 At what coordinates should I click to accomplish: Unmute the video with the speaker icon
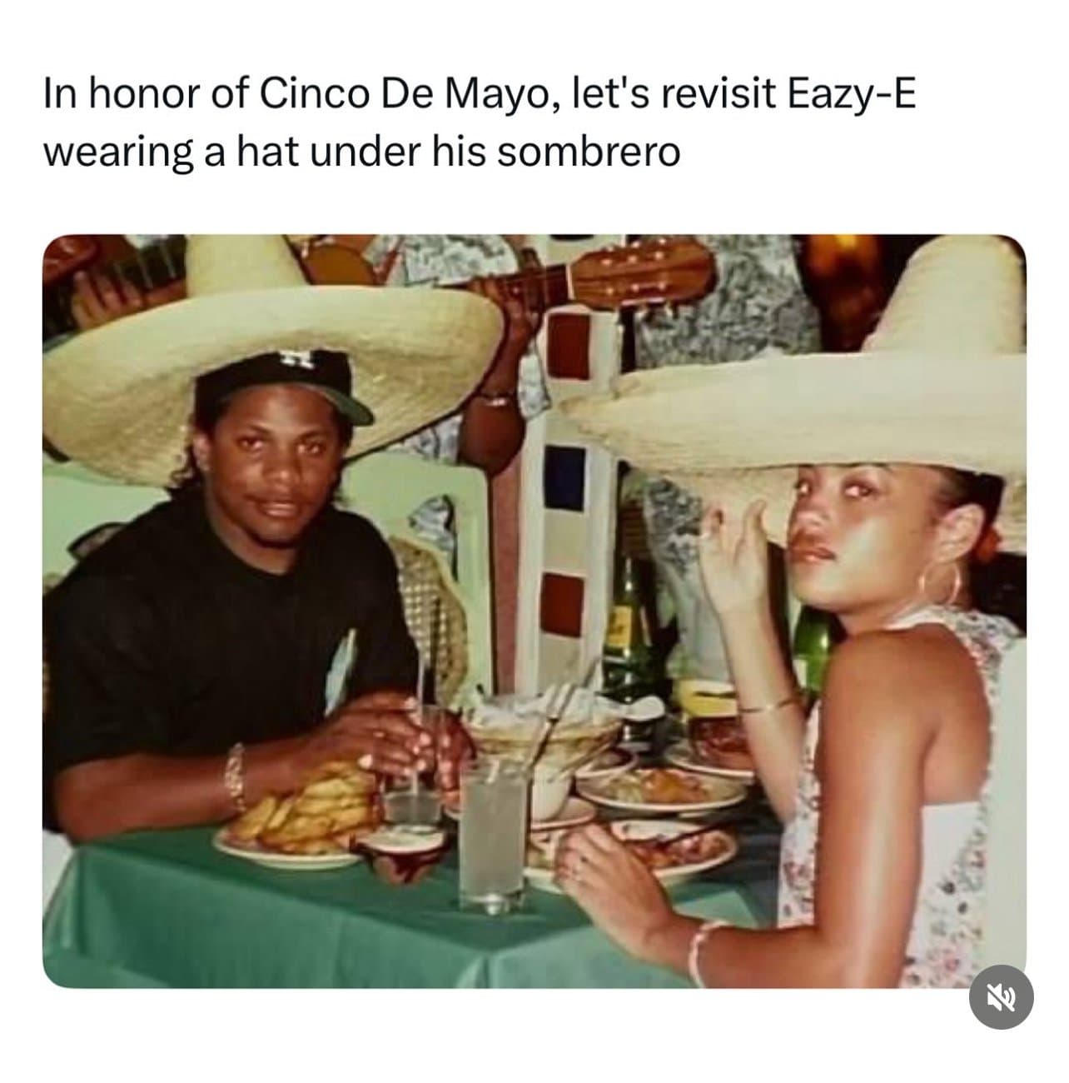(1002, 997)
